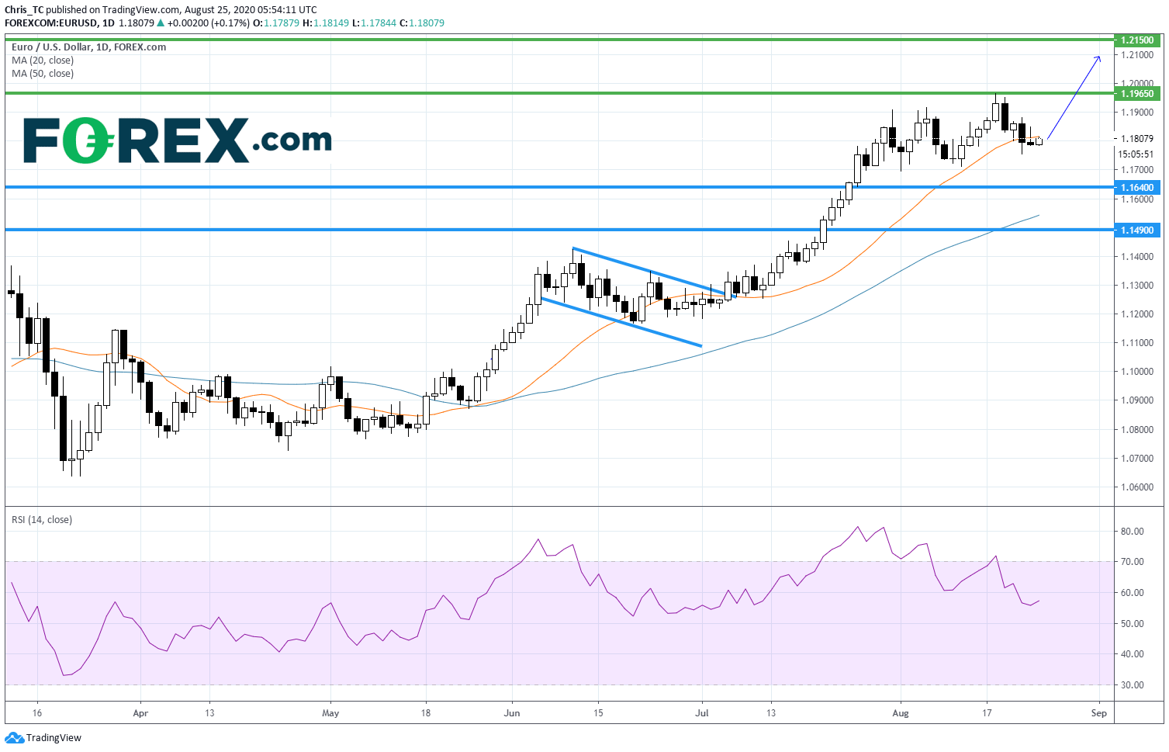
Task: Click the Chris_TC author name
Action: click(x=25, y=10)
